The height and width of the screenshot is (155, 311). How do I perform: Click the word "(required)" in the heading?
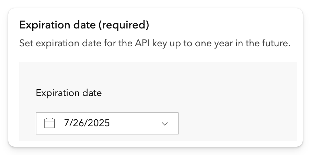pyautogui.click(x=127, y=25)
